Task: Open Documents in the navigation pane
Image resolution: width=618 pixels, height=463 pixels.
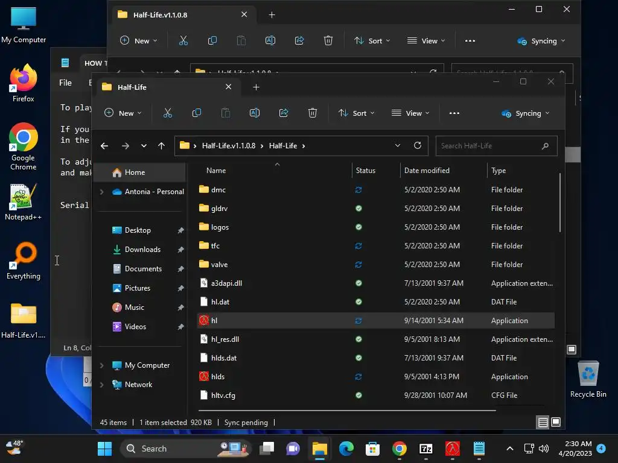Action: pos(143,269)
